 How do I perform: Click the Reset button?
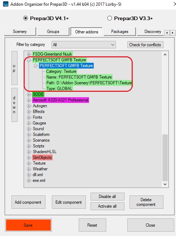(92, 225)
